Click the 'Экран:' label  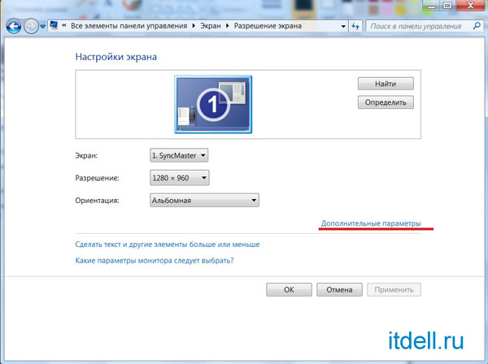86,155
